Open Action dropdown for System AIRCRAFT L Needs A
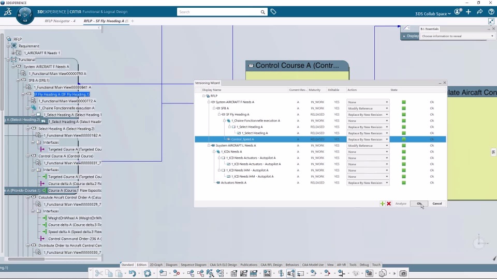 point(368,146)
